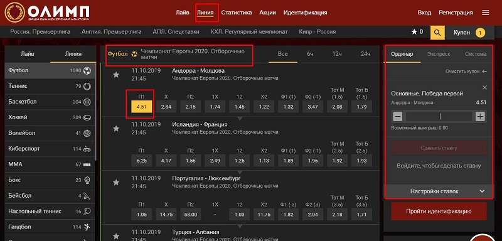The image size is (502, 241).
Task: Select 12ч time filter
Action: [x=337, y=54]
